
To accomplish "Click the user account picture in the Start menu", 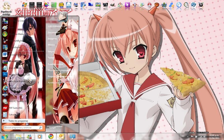I will pos(62,17).
